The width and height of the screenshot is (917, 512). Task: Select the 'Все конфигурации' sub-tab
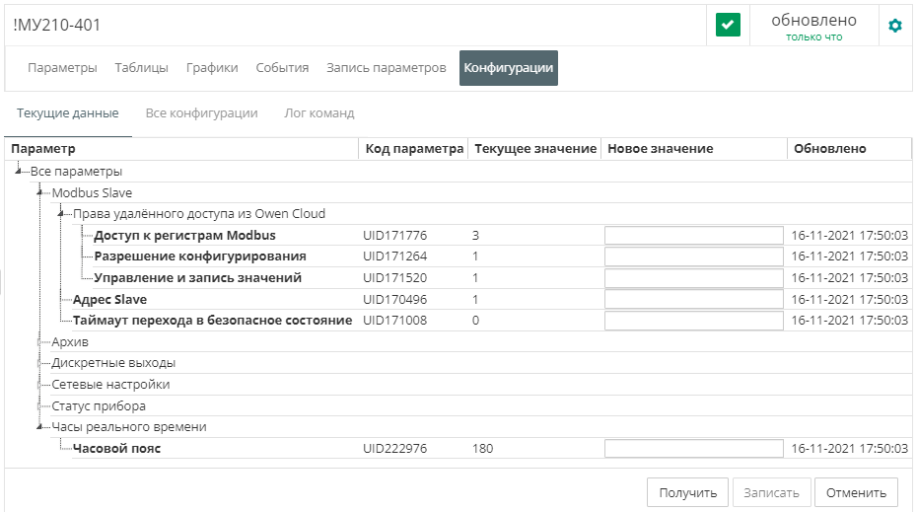(201, 113)
